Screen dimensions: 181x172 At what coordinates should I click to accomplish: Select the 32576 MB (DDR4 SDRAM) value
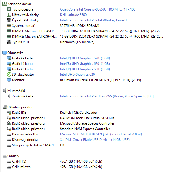tap(79, 26)
